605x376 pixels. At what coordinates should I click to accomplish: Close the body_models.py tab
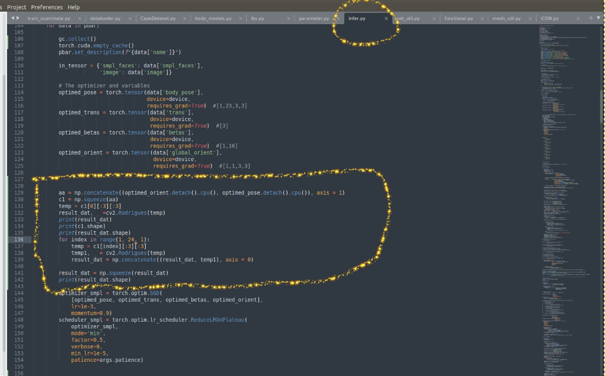click(x=240, y=18)
